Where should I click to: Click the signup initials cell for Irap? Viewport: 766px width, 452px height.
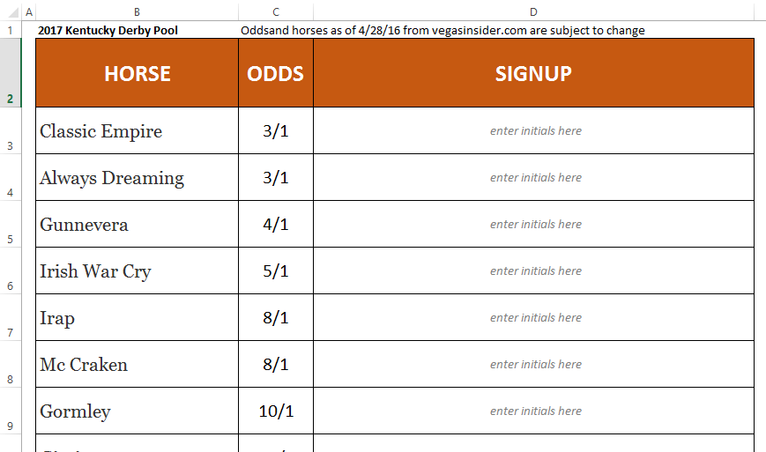[x=535, y=318]
